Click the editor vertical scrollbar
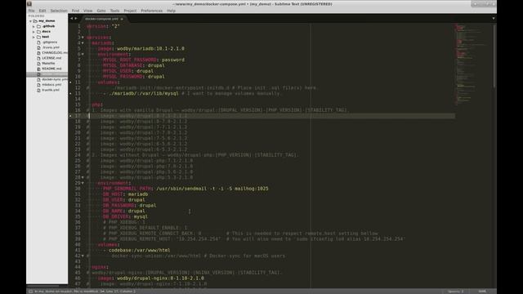This screenshot has width=523, height=294. pyautogui.click(x=494, y=56)
